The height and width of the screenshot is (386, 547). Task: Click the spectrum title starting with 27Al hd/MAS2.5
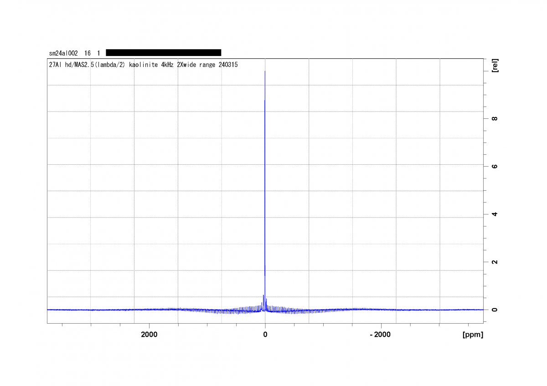(x=143, y=65)
